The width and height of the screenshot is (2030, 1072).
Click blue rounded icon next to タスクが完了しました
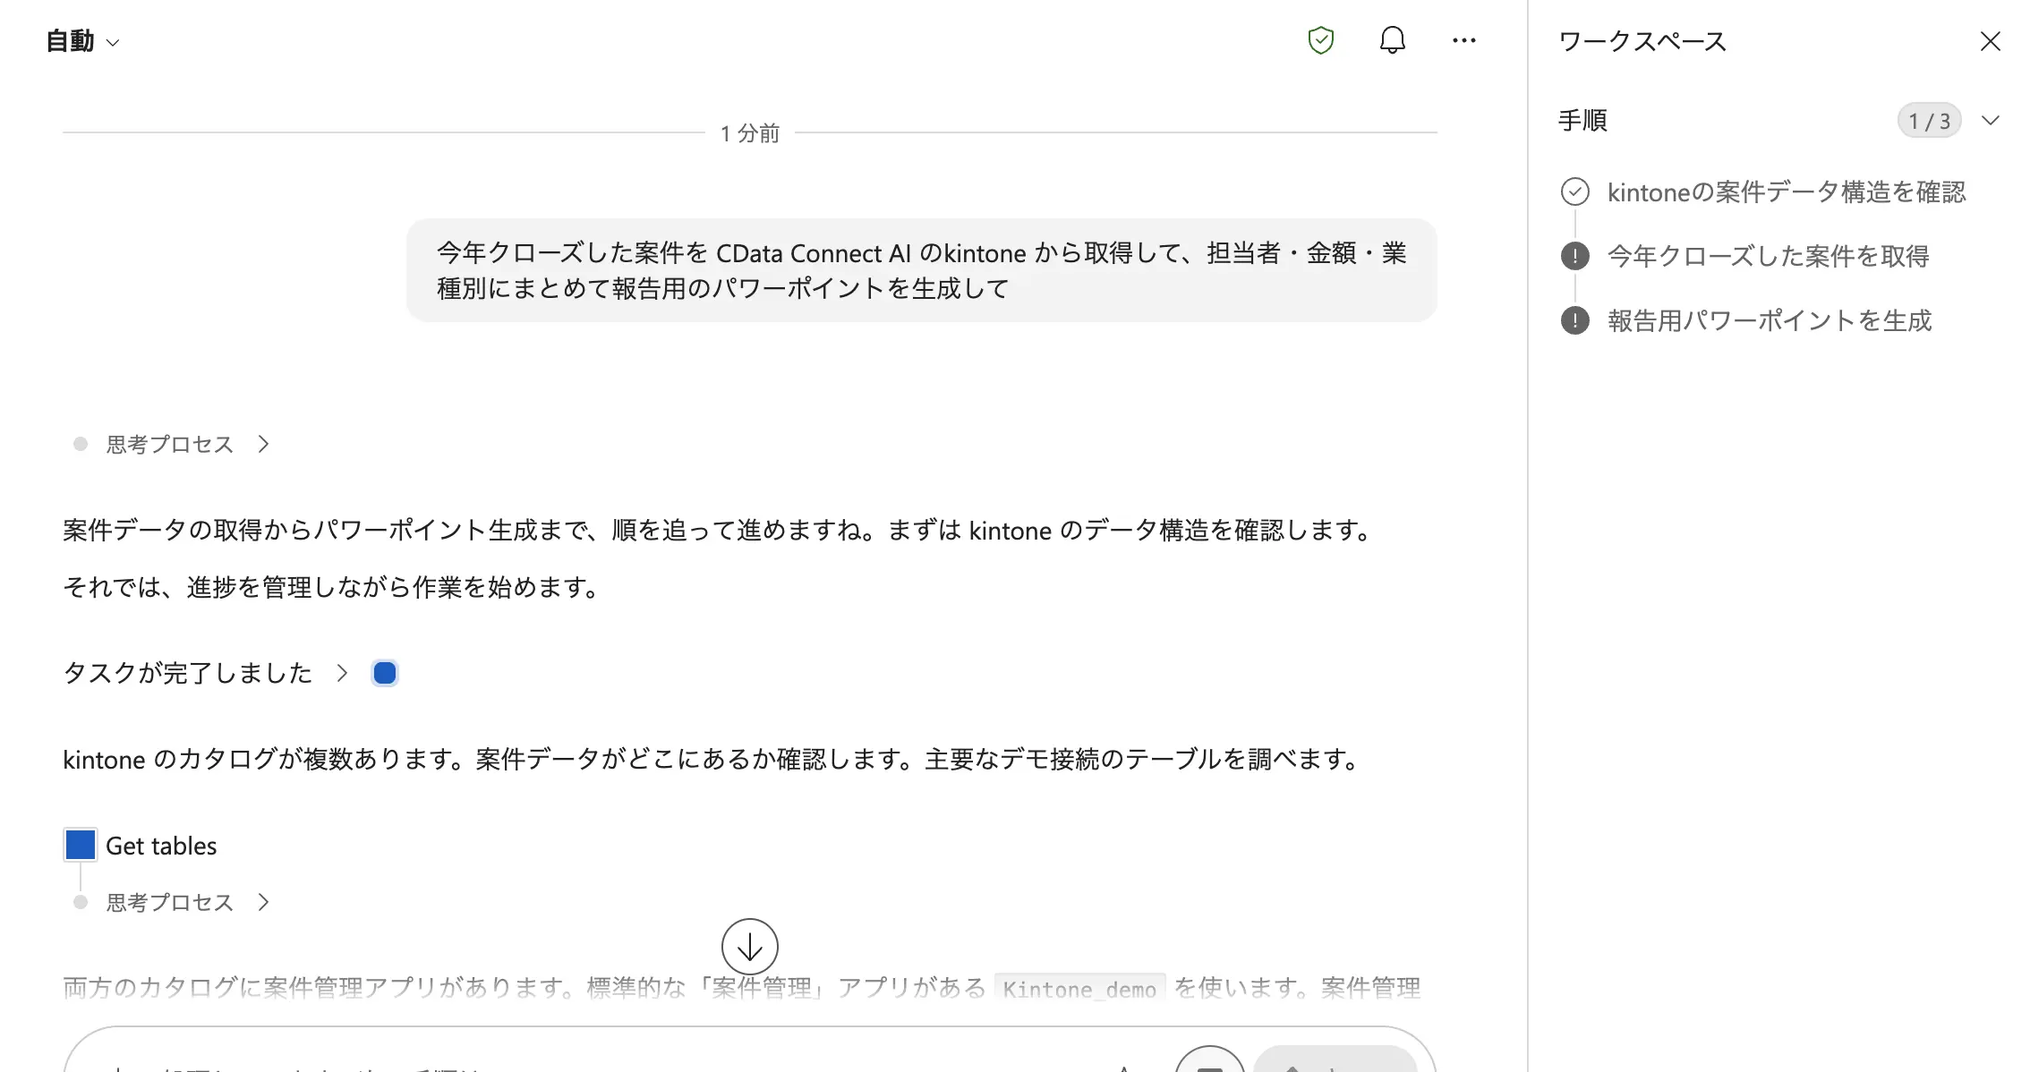385,673
